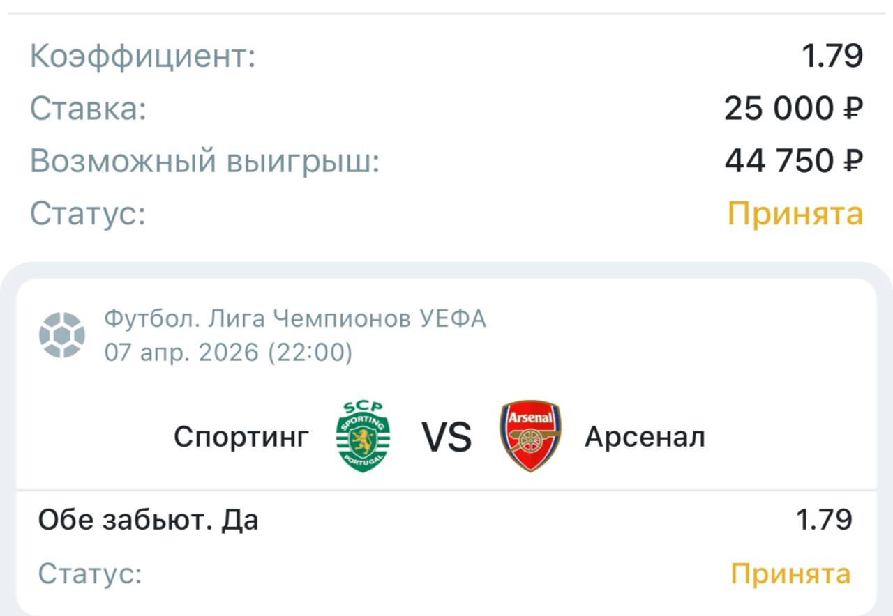Click the VS text between teams
Image resolution: width=893 pixels, height=616 pixels.
pos(446,438)
